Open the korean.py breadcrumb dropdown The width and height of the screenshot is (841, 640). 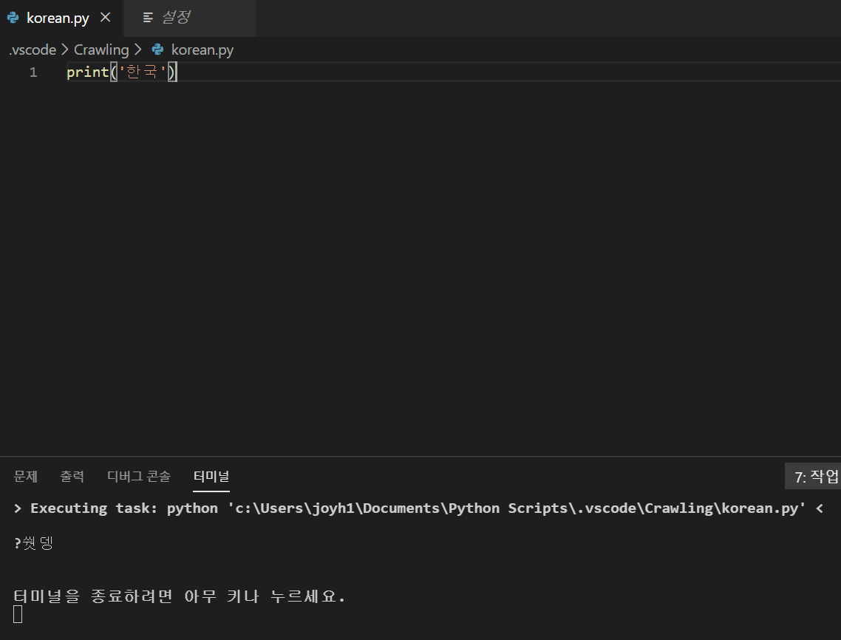tap(202, 50)
